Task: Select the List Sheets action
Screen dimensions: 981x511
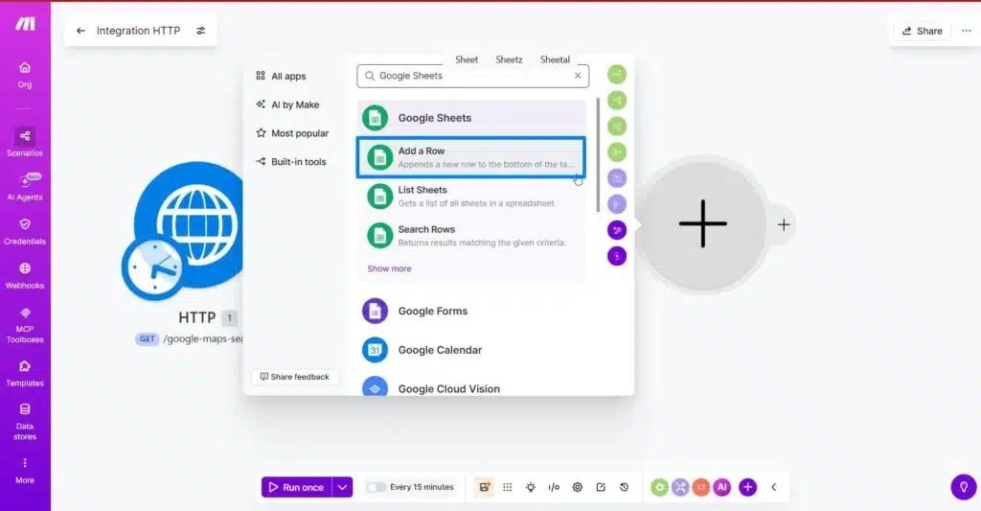Action: click(471, 196)
